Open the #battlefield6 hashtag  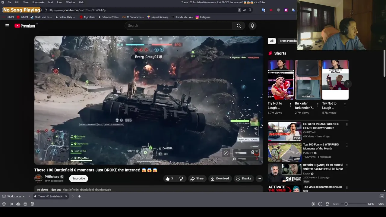[71, 190]
